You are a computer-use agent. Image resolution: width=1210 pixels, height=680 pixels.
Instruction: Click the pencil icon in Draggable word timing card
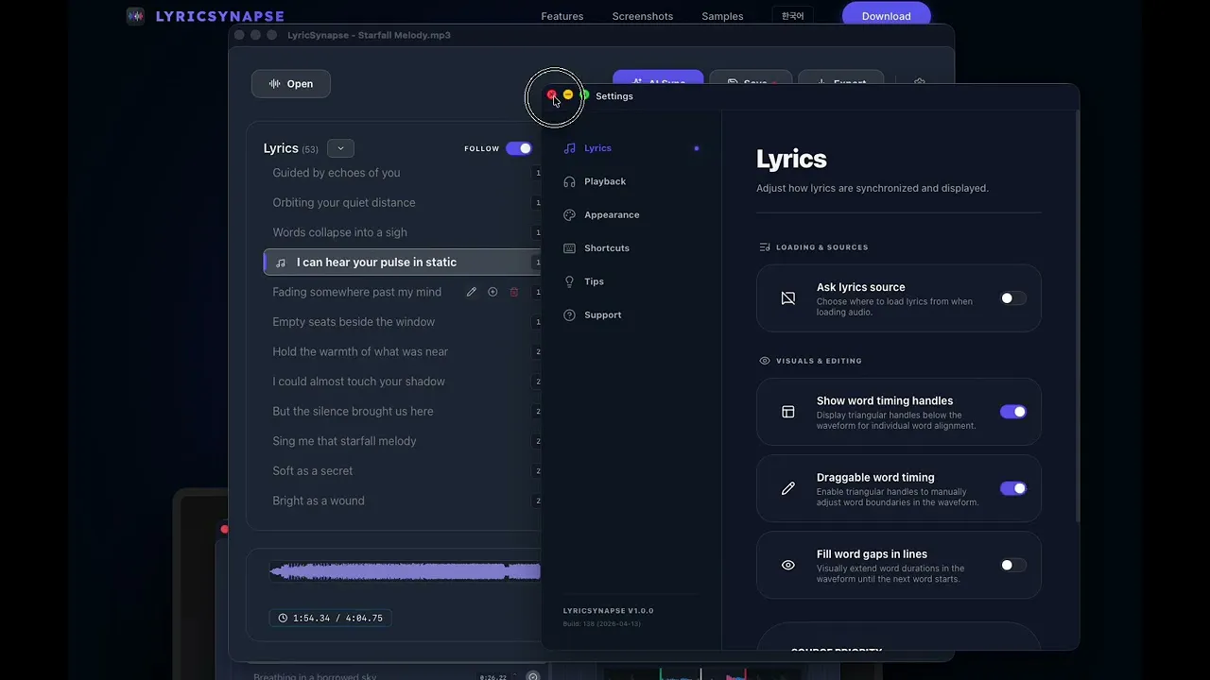point(788,488)
